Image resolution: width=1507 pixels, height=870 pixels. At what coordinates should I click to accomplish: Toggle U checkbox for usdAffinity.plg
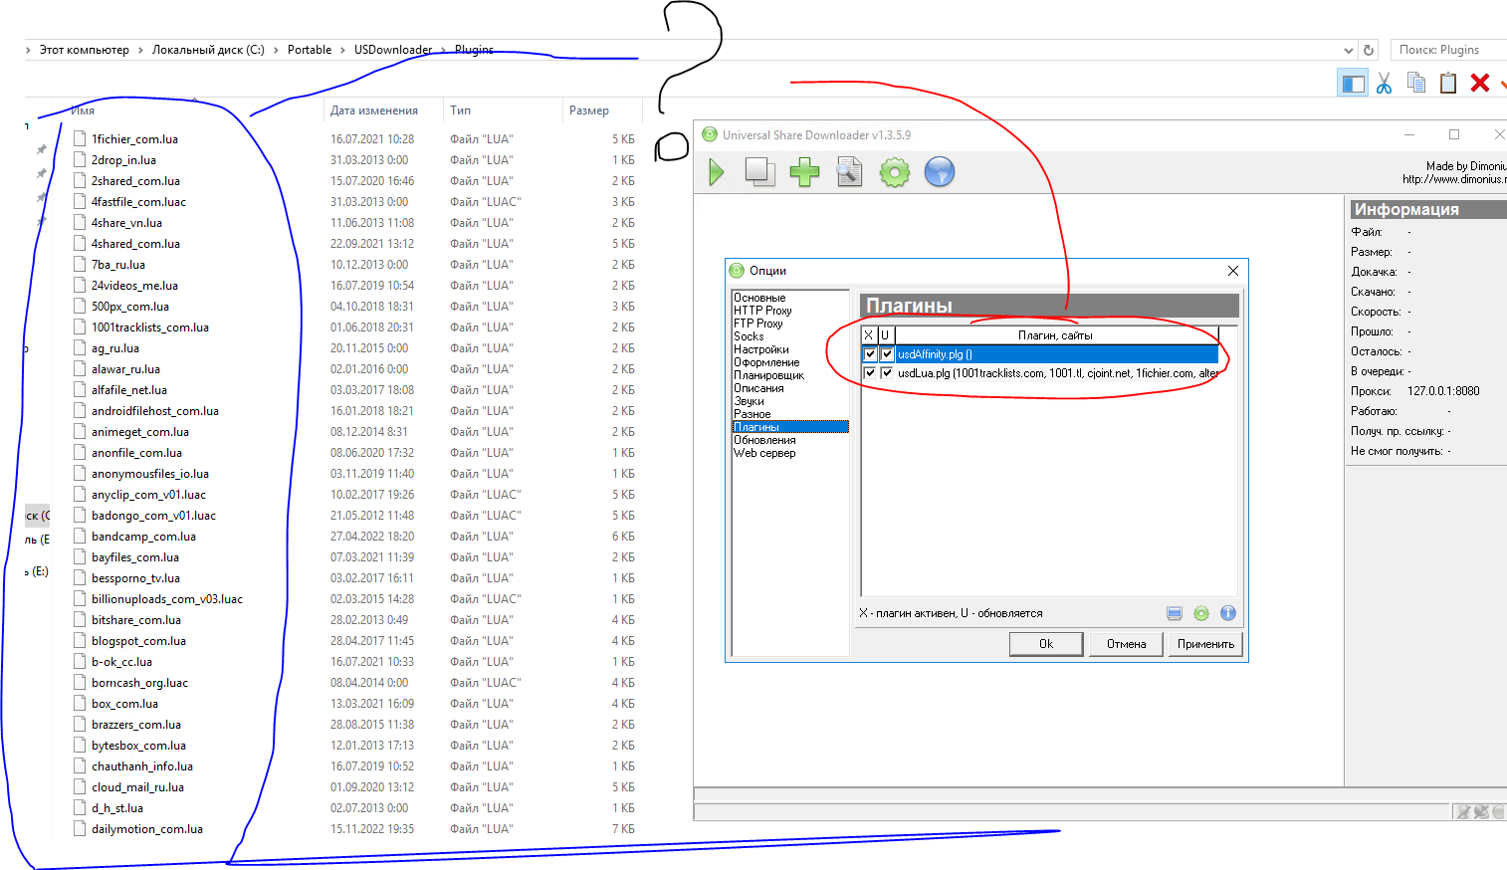click(887, 354)
